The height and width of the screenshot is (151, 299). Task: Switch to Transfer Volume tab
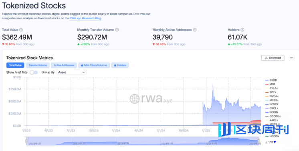click(x=38, y=65)
